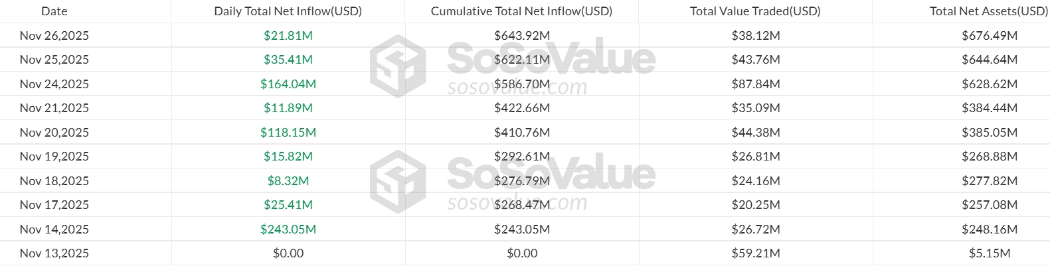Click the $59.21M value traded cell

click(756, 253)
